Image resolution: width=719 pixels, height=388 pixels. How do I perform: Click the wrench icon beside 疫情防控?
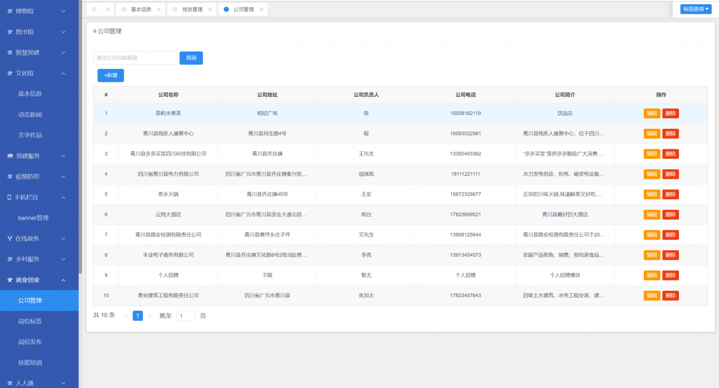click(10, 177)
